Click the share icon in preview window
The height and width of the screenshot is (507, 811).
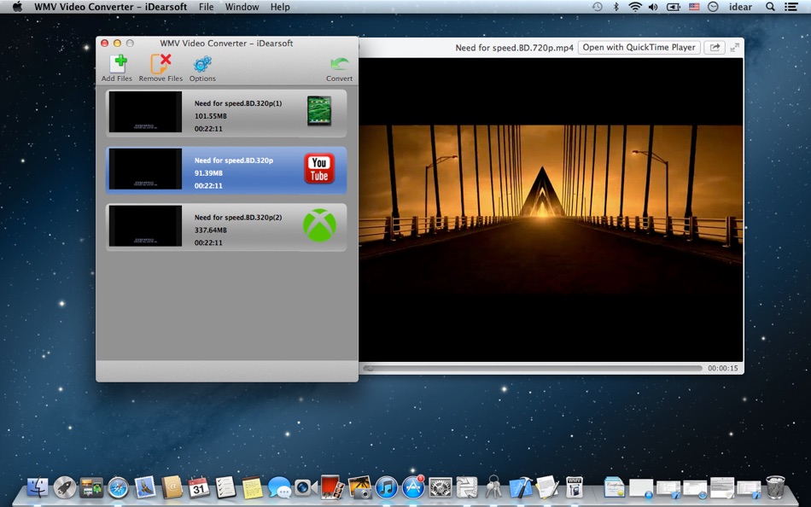pos(714,48)
